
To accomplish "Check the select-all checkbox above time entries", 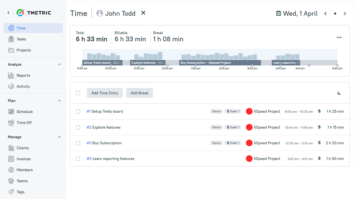I will point(78,93).
